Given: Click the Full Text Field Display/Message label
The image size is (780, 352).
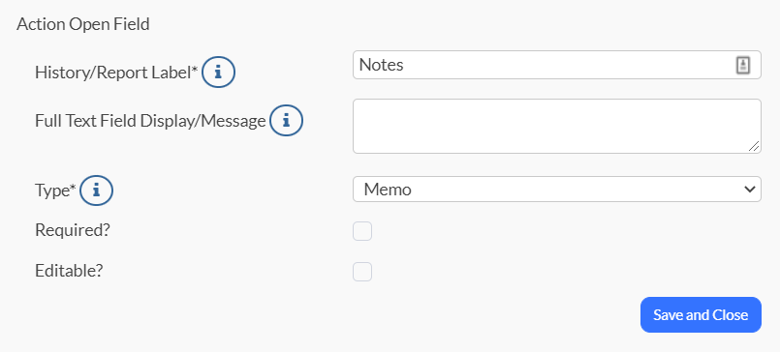Looking at the screenshot, I should tap(150, 121).
